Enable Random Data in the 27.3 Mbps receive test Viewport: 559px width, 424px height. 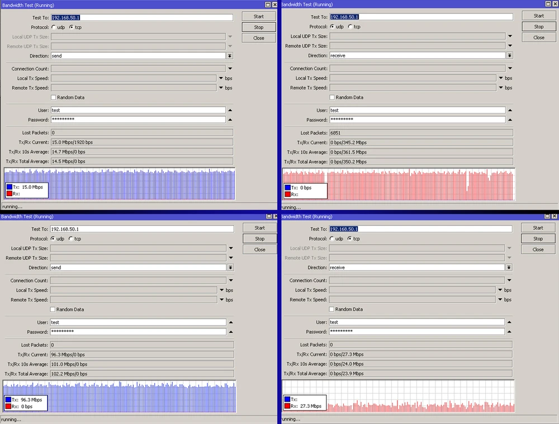pos(332,309)
